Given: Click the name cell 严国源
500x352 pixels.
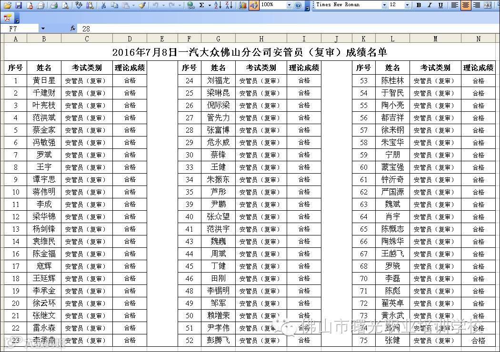Looking at the screenshot, I should click(x=392, y=192).
